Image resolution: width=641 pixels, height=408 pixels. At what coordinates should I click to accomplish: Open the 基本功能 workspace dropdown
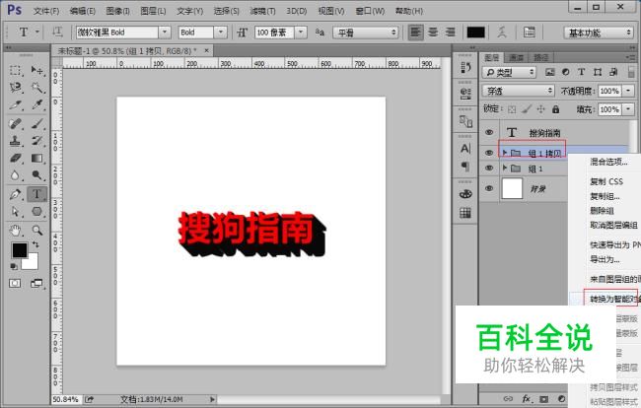coord(599,33)
